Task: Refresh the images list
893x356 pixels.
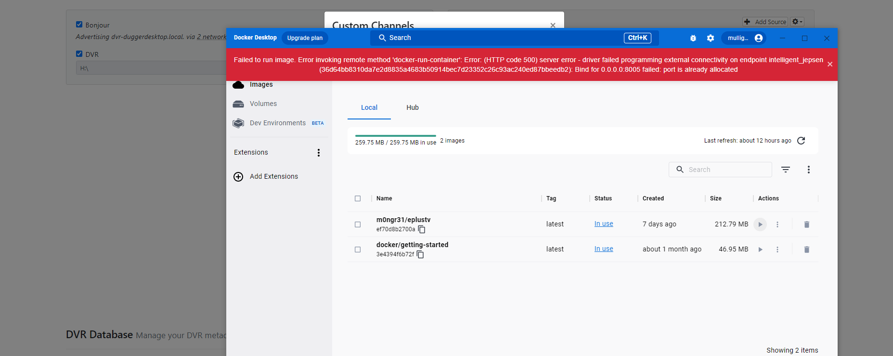Action: (801, 141)
